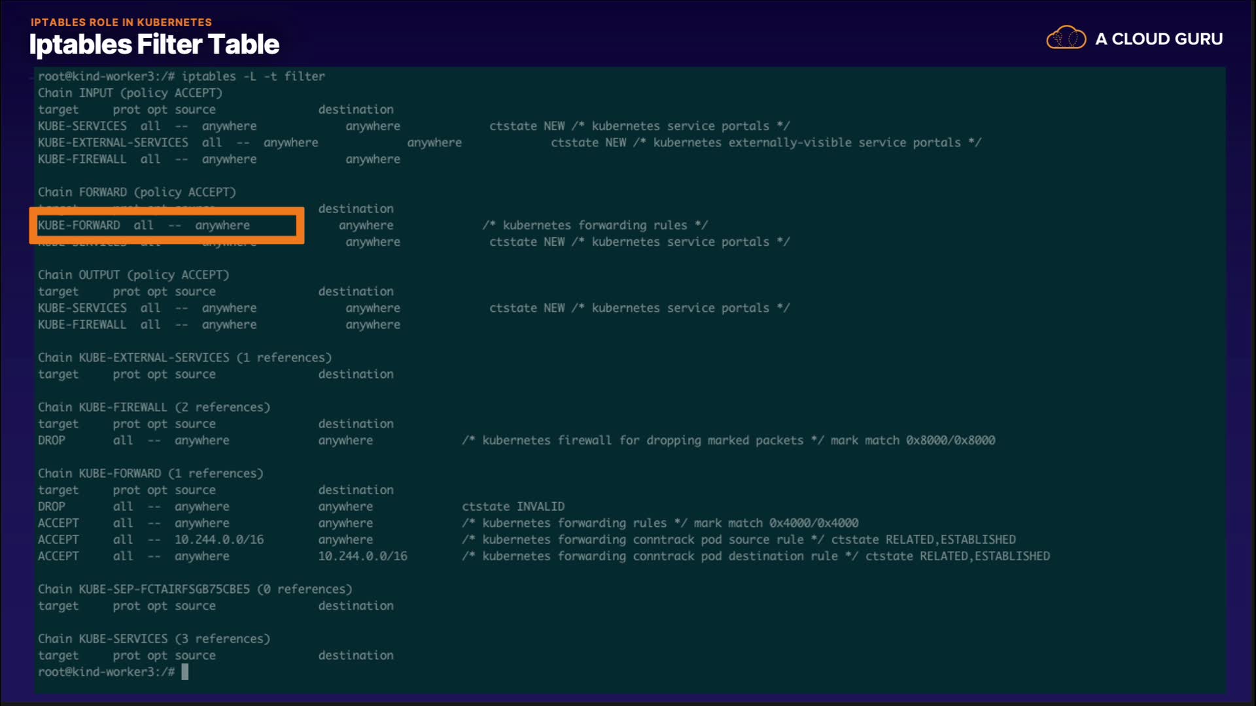Click the Chain KUBE-SERVICES 3 references line
Image resolution: width=1256 pixels, height=706 pixels.
coord(154,639)
